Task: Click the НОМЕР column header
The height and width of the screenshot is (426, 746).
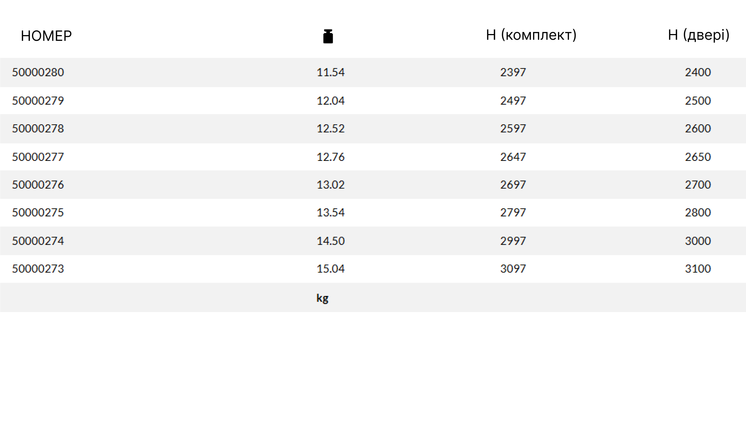Action: (46, 36)
